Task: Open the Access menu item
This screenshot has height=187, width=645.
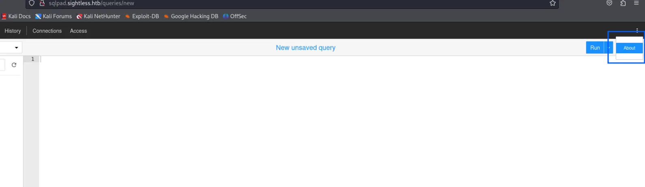Action: coord(78,31)
